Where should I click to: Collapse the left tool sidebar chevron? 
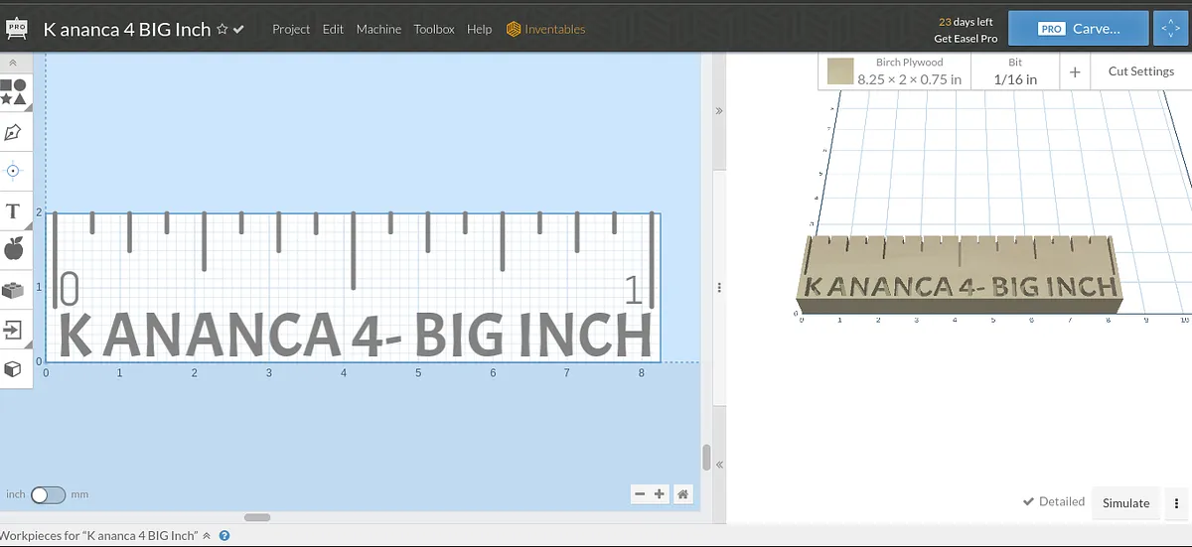13,63
